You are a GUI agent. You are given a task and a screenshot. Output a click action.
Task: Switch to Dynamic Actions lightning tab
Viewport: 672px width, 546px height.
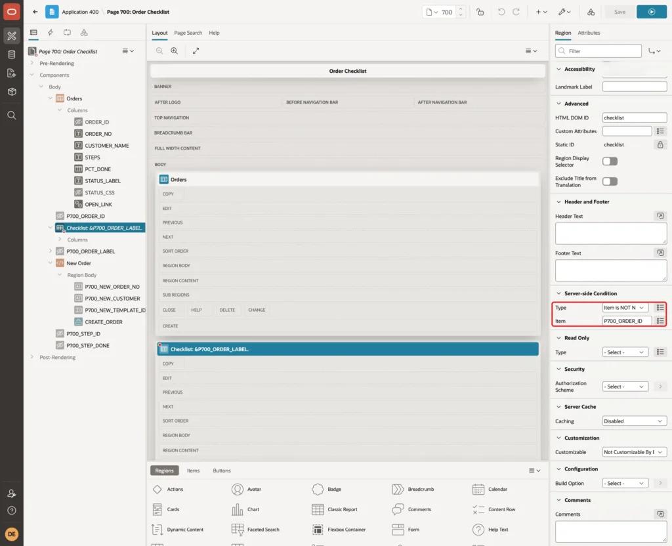click(50, 33)
